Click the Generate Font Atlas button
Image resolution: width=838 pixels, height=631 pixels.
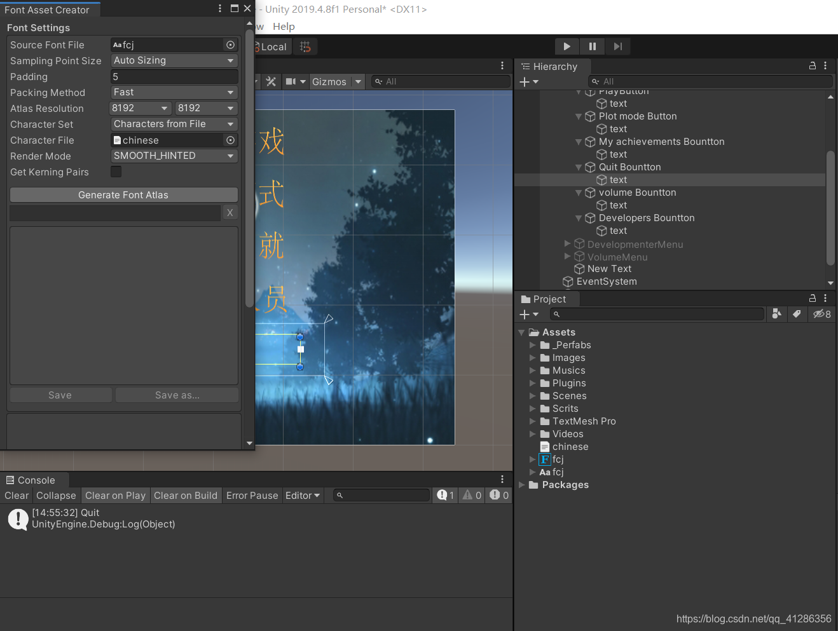(123, 194)
